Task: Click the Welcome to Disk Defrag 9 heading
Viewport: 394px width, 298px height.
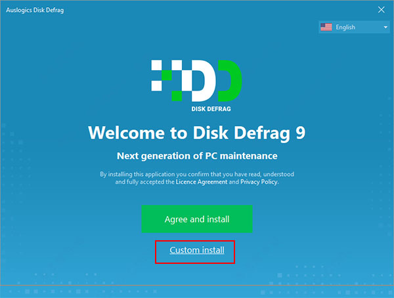Action: coord(197,133)
